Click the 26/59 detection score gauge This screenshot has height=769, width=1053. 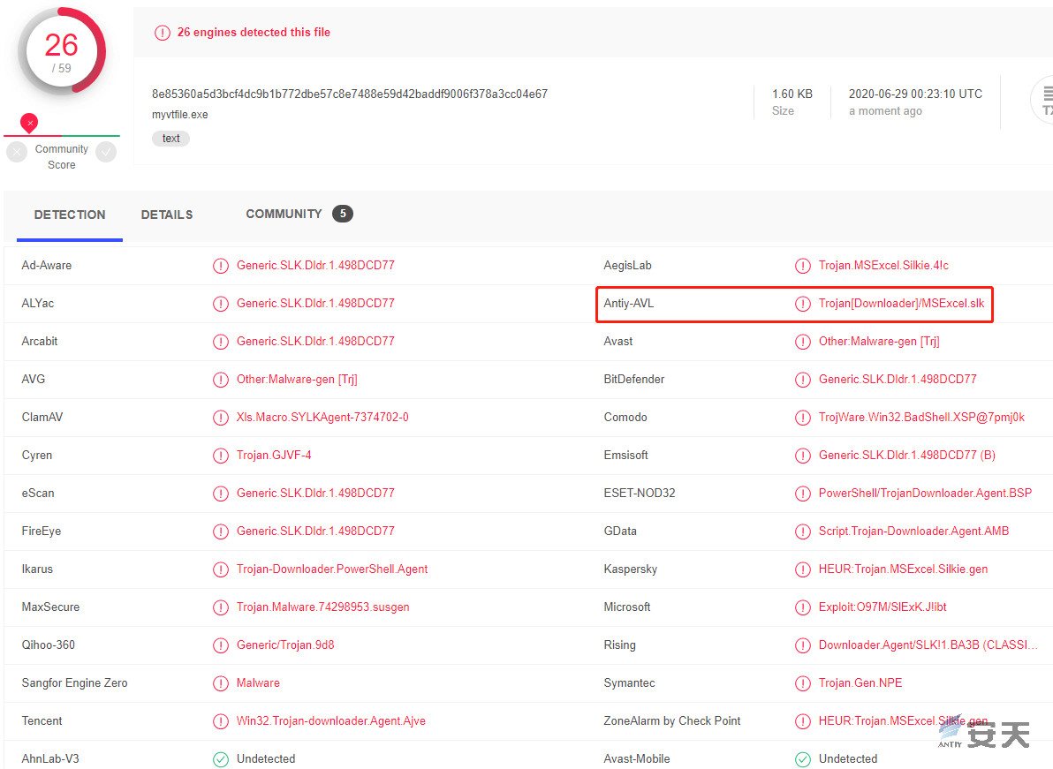click(x=62, y=52)
